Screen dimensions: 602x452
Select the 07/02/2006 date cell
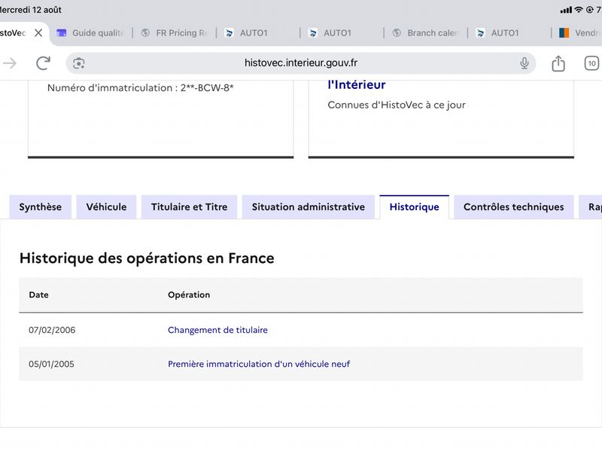pyautogui.click(x=52, y=330)
